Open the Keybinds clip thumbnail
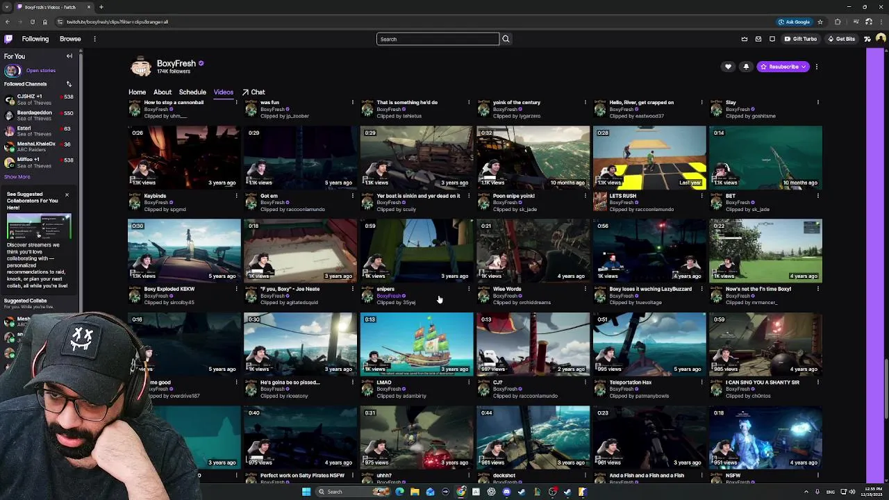The width and height of the screenshot is (889, 500). 184,157
